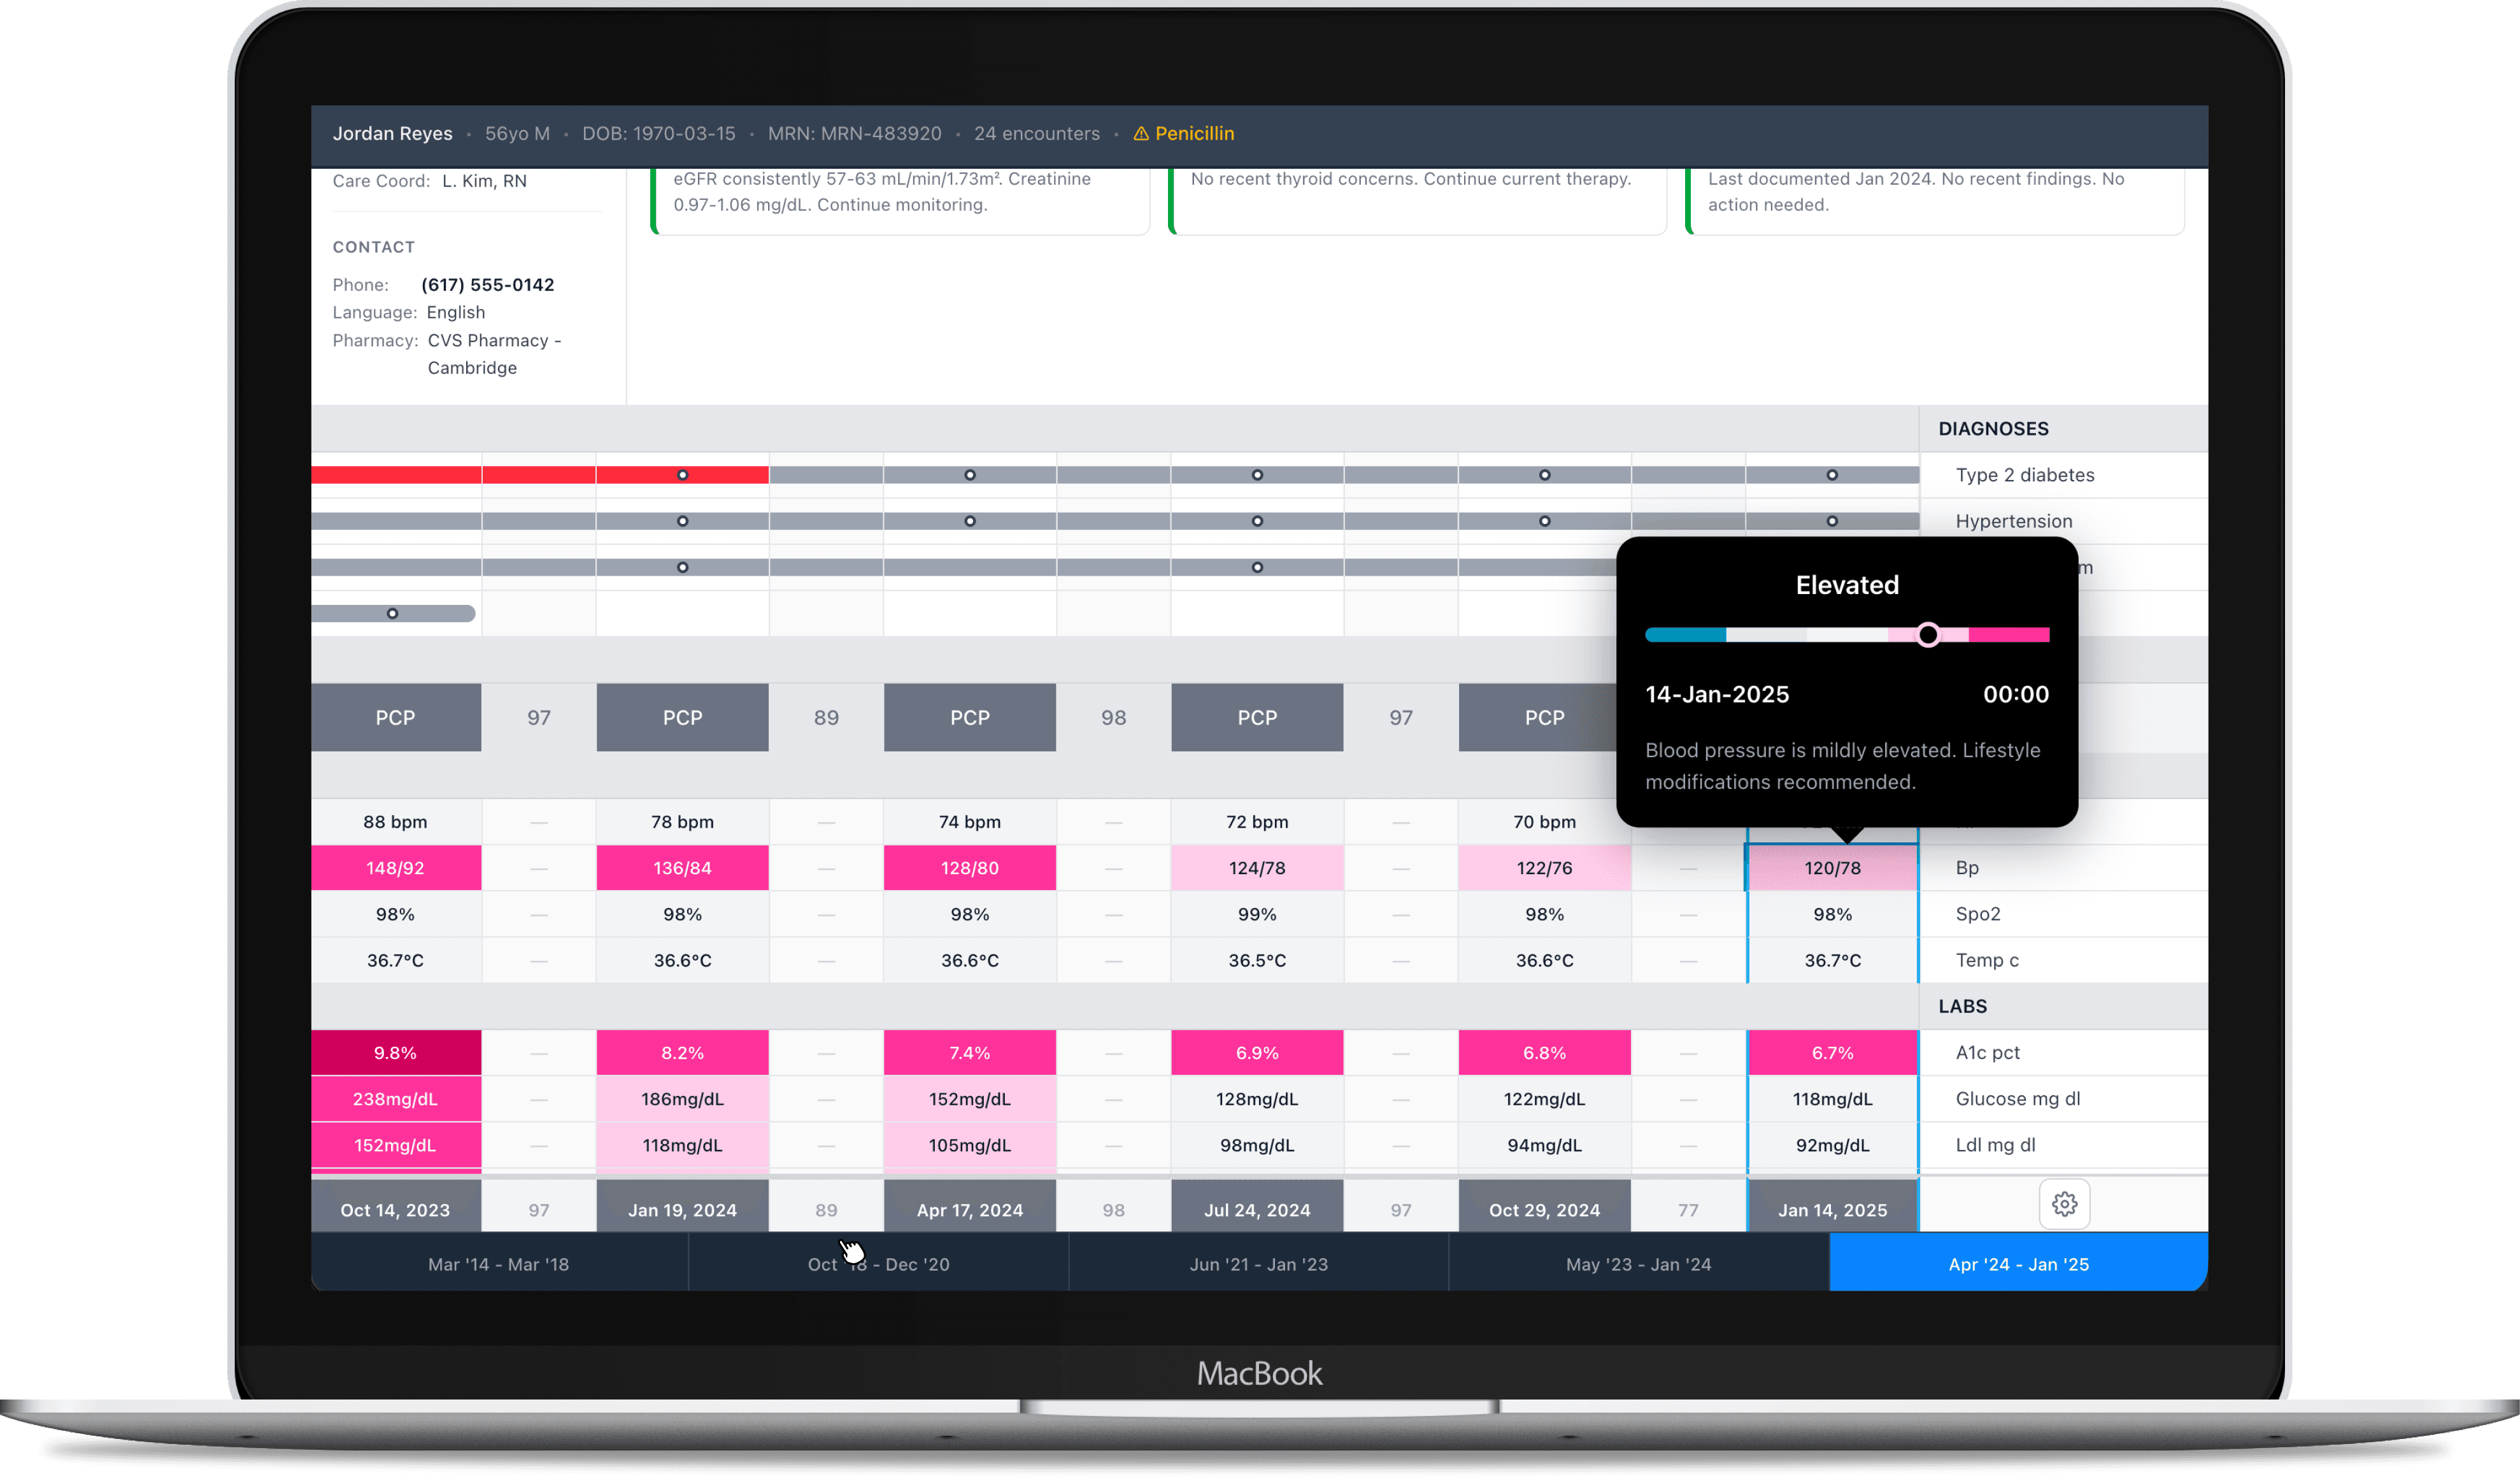Viewport: 2520px width, 1481px height.
Task: Select the 9.8% A1c value cell
Action: (x=395, y=1053)
